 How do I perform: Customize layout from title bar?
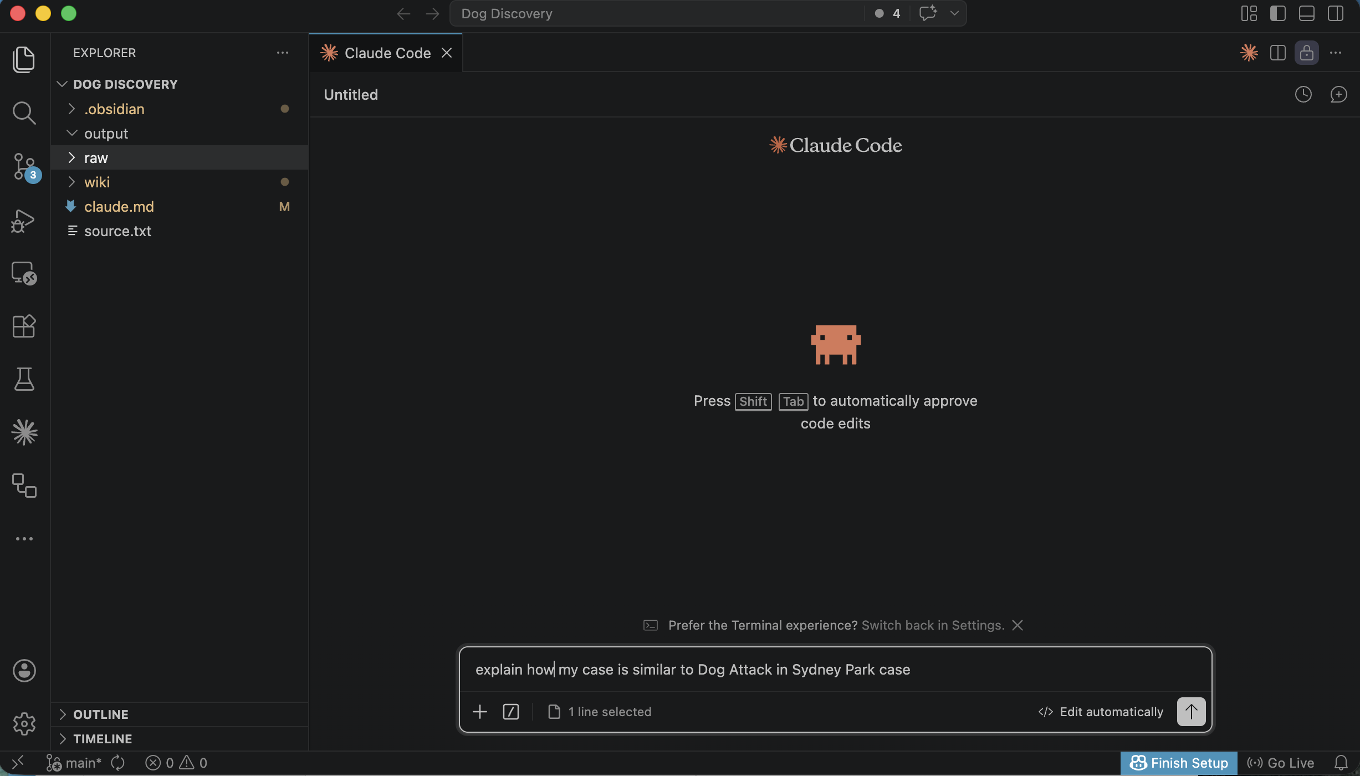click(x=1249, y=13)
